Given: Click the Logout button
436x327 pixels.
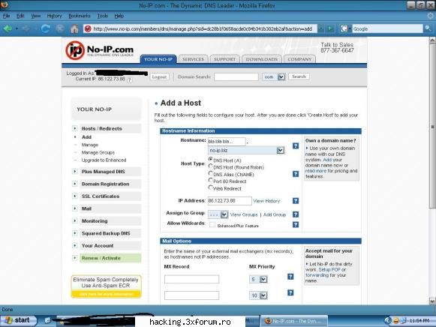Looking at the screenshot, I should pos(159,77).
